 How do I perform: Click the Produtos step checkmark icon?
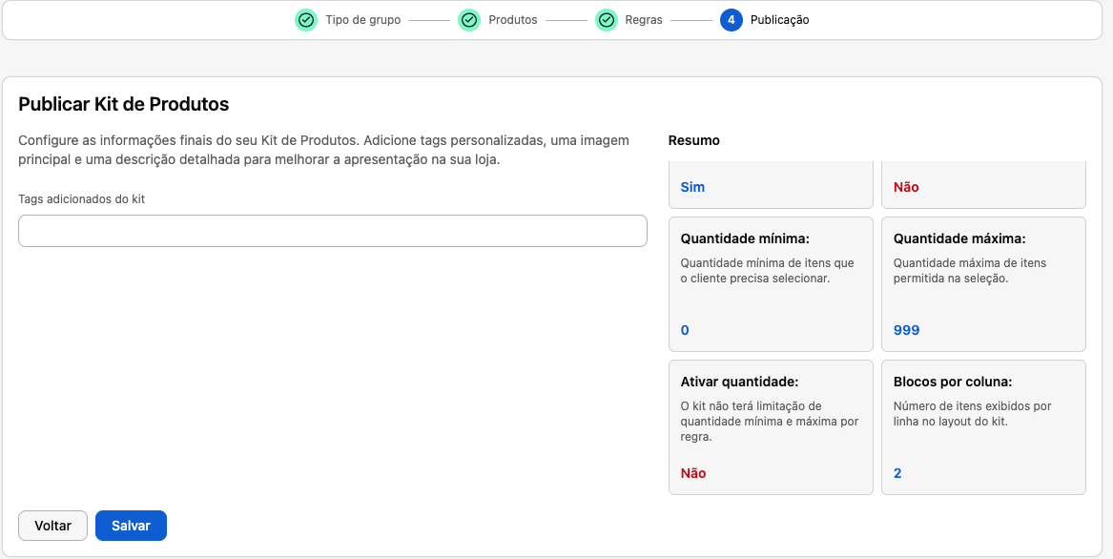click(x=469, y=20)
